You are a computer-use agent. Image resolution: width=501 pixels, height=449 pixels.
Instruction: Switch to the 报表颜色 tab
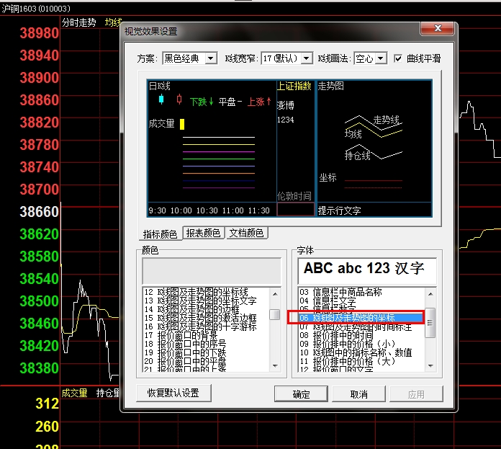203,233
